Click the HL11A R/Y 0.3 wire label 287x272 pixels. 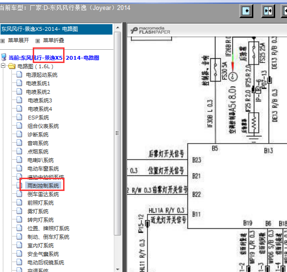point(167,210)
